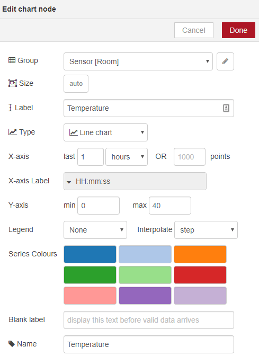Click the Name tag icon
The image size is (259, 356).
(12, 344)
